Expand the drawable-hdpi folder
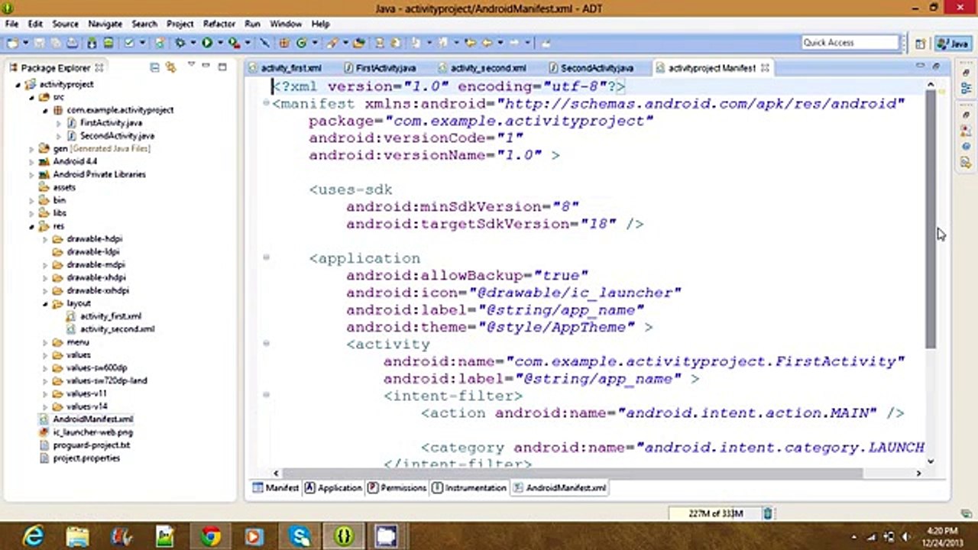Image resolution: width=978 pixels, height=550 pixels. click(x=46, y=239)
